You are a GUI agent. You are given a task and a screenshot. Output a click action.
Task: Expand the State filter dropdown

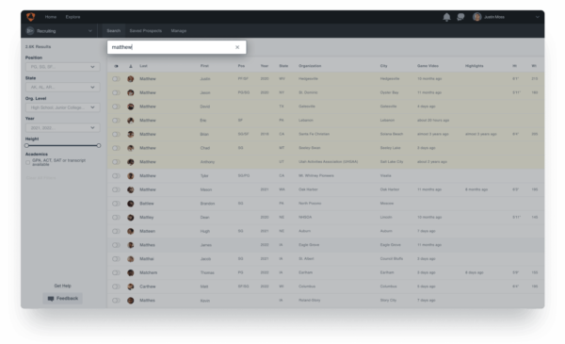[x=63, y=88]
